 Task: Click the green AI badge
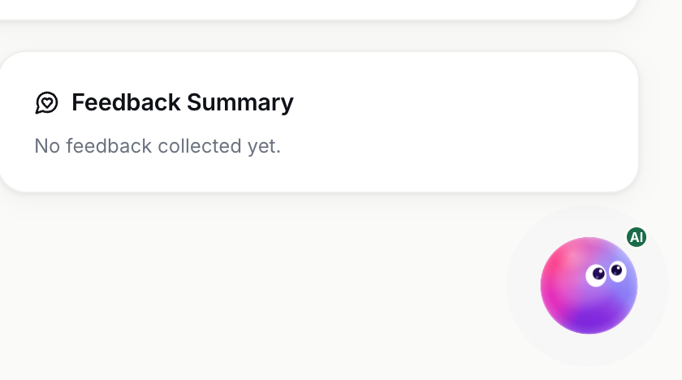(x=637, y=237)
